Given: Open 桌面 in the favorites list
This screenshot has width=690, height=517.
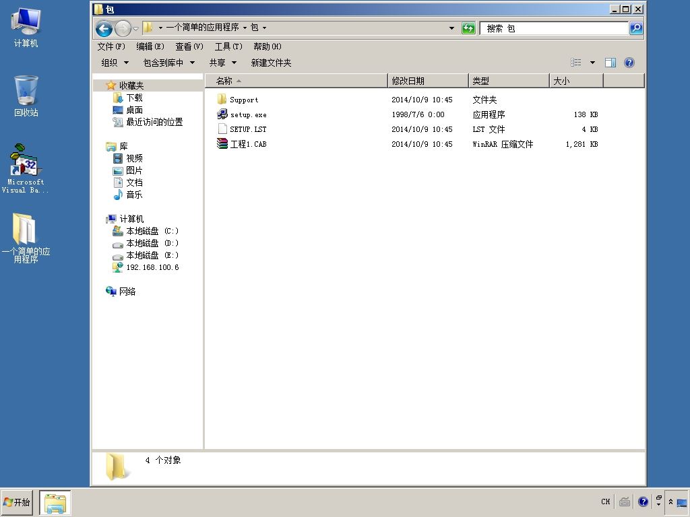Looking at the screenshot, I should [134, 110].
